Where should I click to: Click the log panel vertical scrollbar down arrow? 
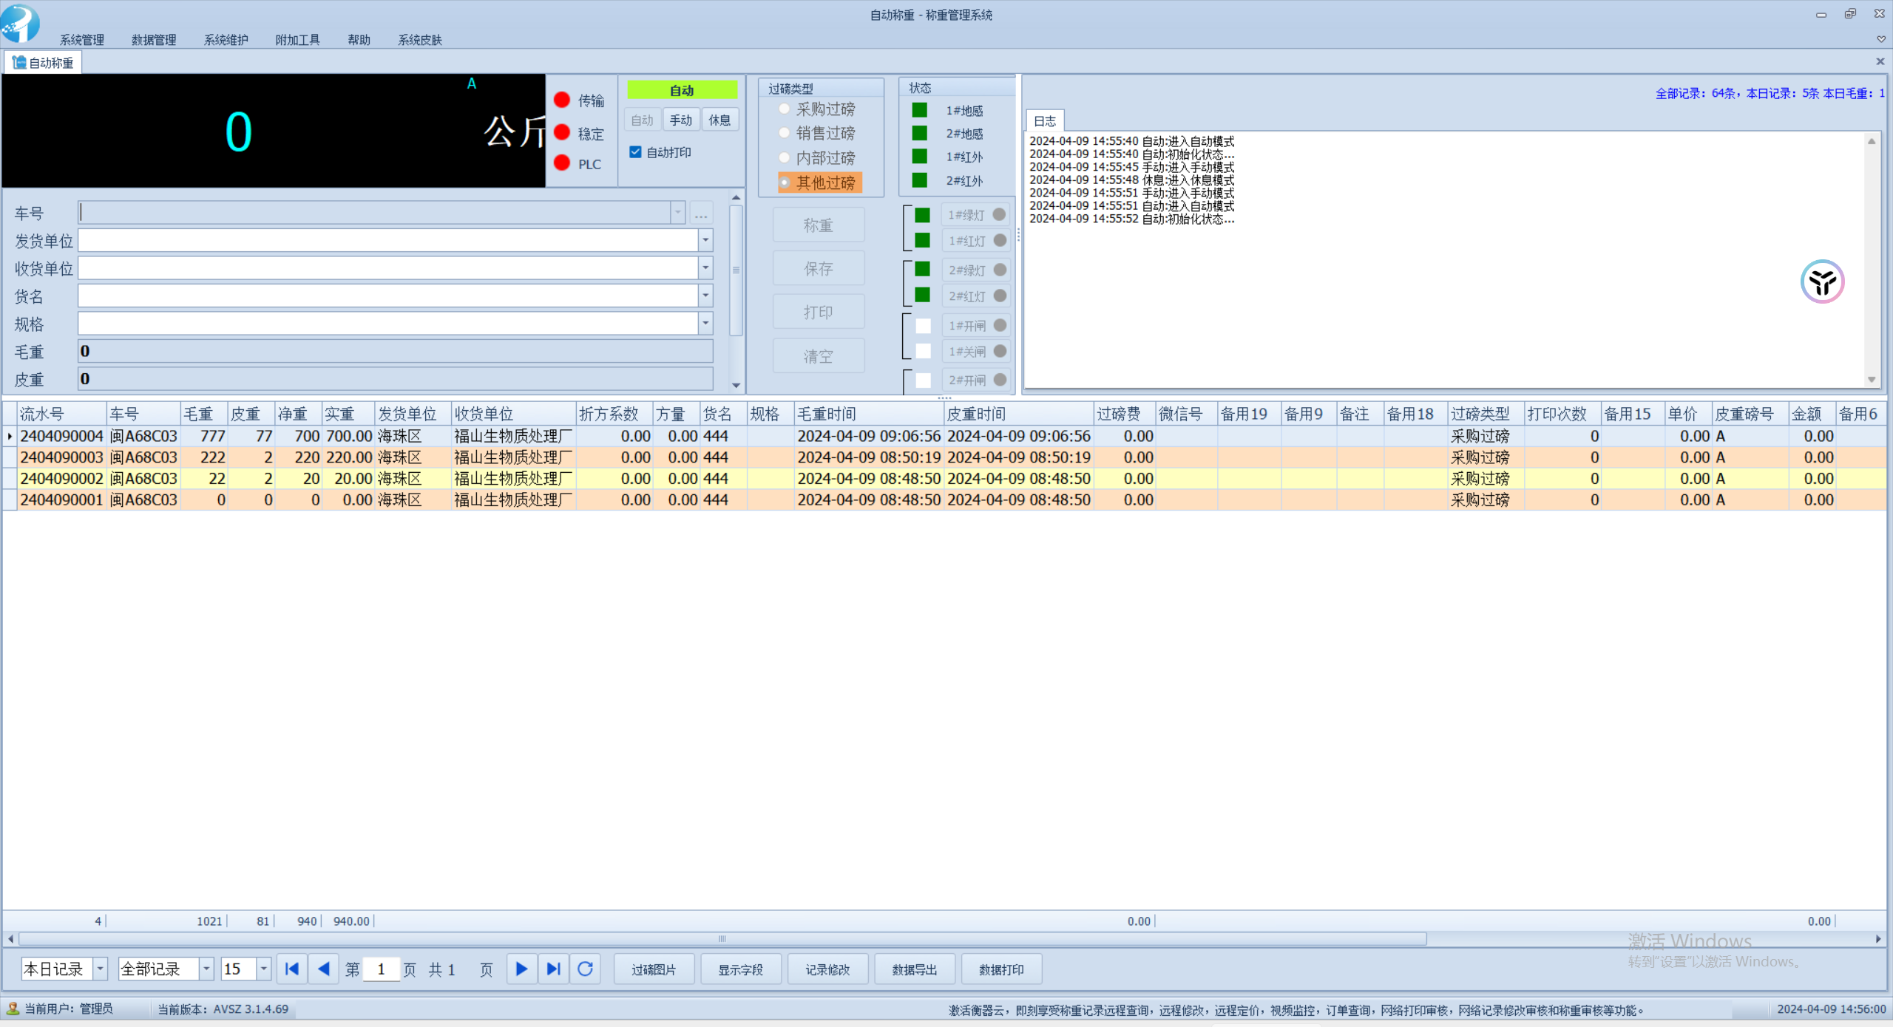coord(1872,380)
